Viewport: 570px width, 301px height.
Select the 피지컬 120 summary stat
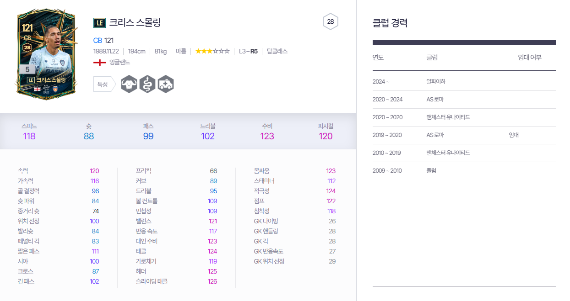point(326,131)
